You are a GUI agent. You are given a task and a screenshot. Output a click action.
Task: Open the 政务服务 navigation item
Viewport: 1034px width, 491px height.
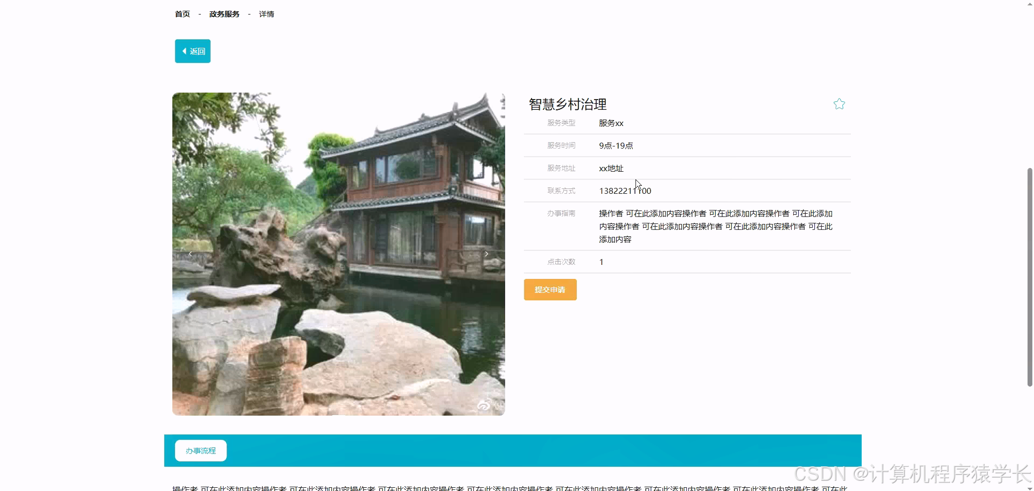tap(223, 13)
